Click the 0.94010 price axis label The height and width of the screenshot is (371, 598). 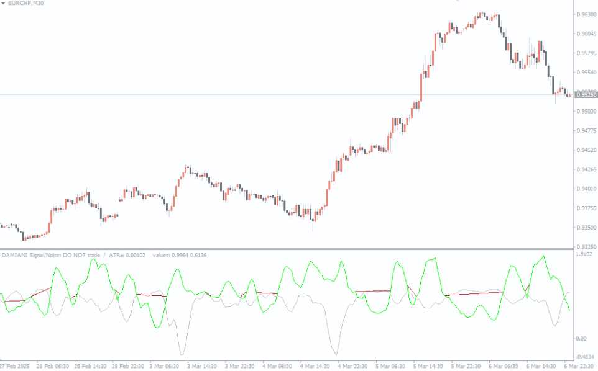[586, 189]
